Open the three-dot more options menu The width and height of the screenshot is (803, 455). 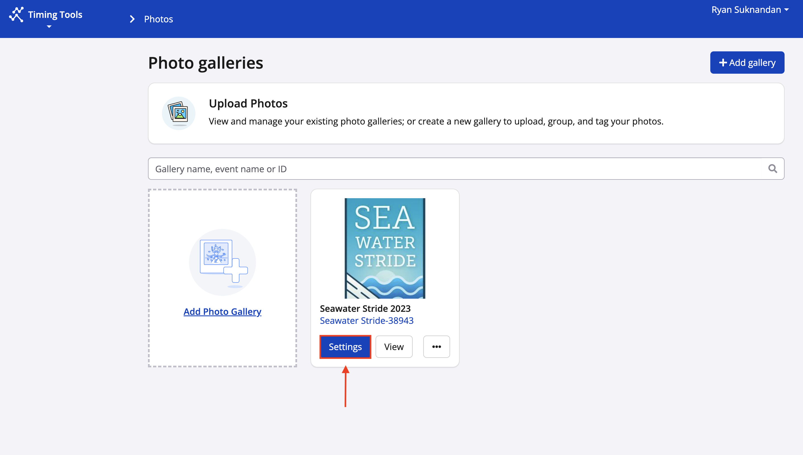436,347
